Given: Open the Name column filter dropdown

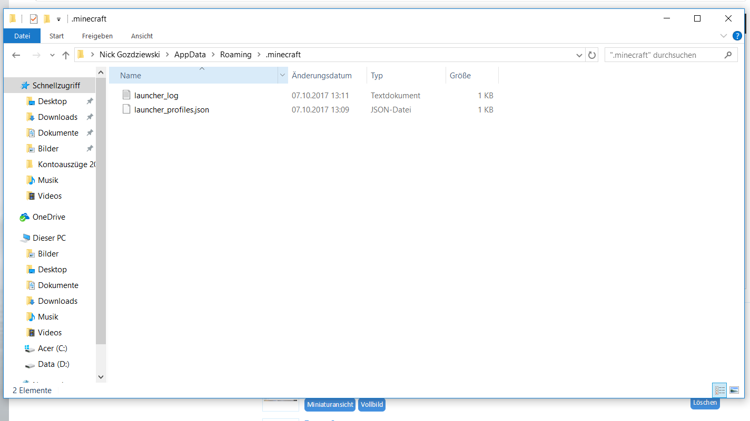Looking at the screenshot, I should coord(282,76).
